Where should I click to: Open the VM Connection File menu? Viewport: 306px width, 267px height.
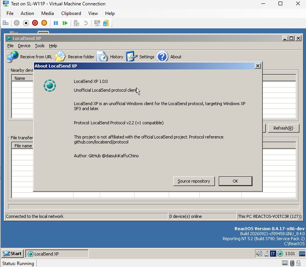[10, 13]
